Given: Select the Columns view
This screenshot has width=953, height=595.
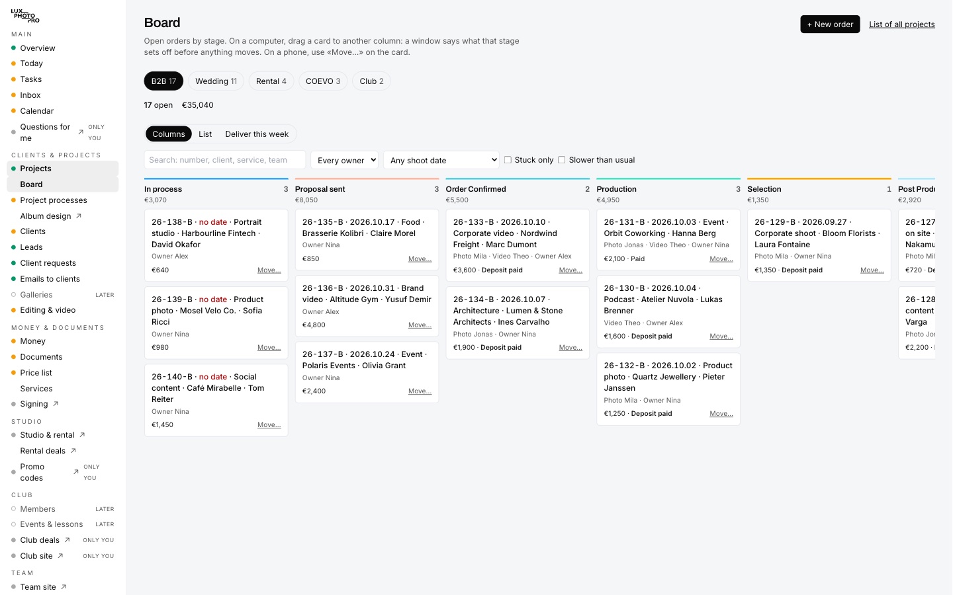Looking at the screenshot, I should click(x=169, y=134).
